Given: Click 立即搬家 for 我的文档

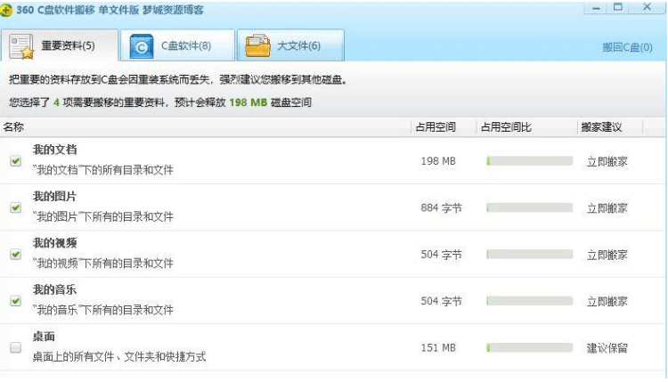Looking at the screenshot, I should pyautogui.click(x=607, y=161).
